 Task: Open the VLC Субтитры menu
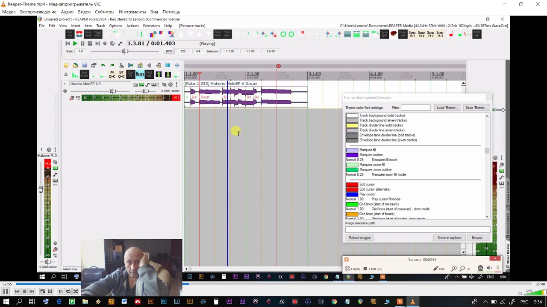104,12
